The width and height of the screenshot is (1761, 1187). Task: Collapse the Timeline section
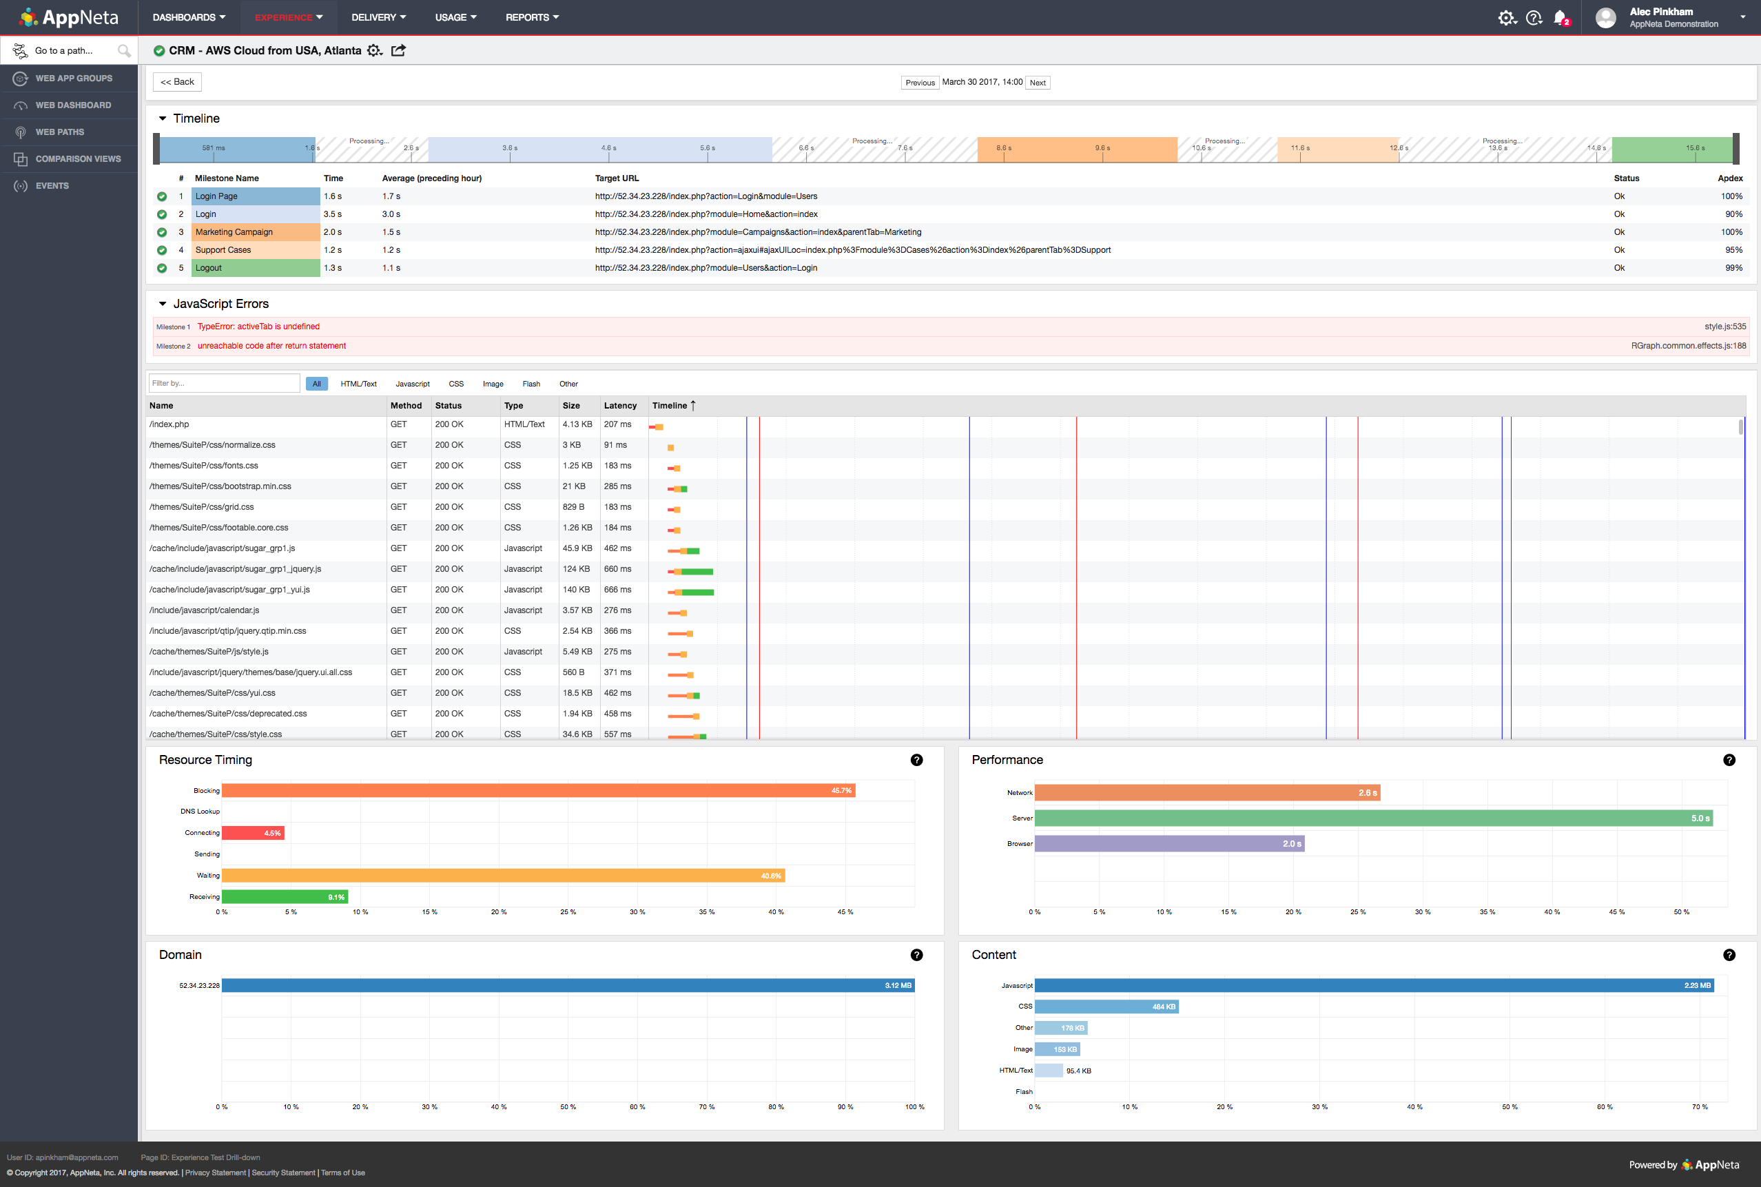tap(163, 119)
